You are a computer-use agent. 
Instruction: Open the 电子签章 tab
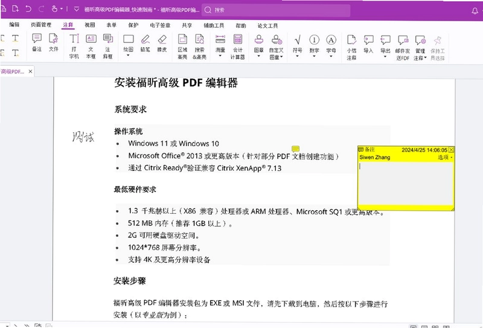point(160,25)
